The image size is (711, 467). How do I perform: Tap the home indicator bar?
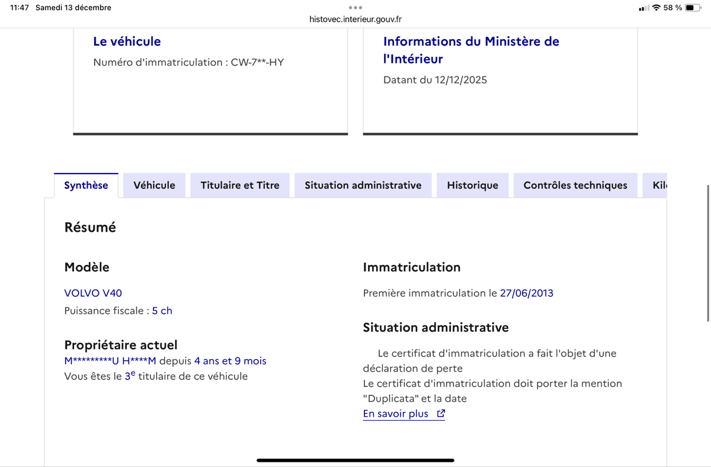coord(355,460)
